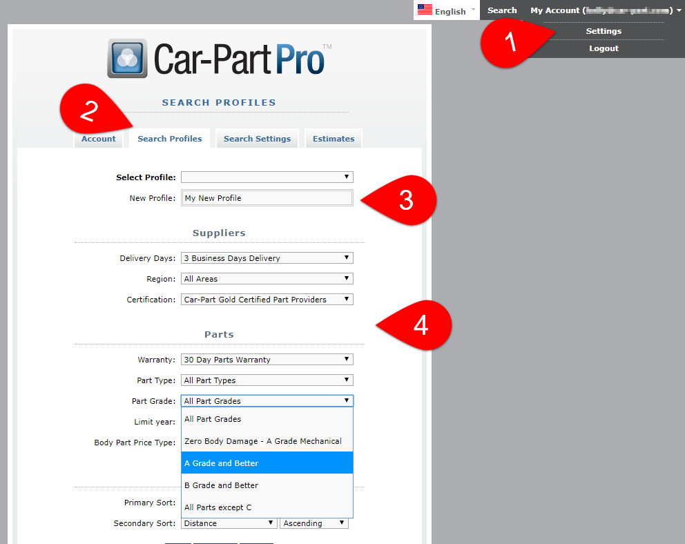Select All Part Grades option
685x544 pixels.
(267, 419)
